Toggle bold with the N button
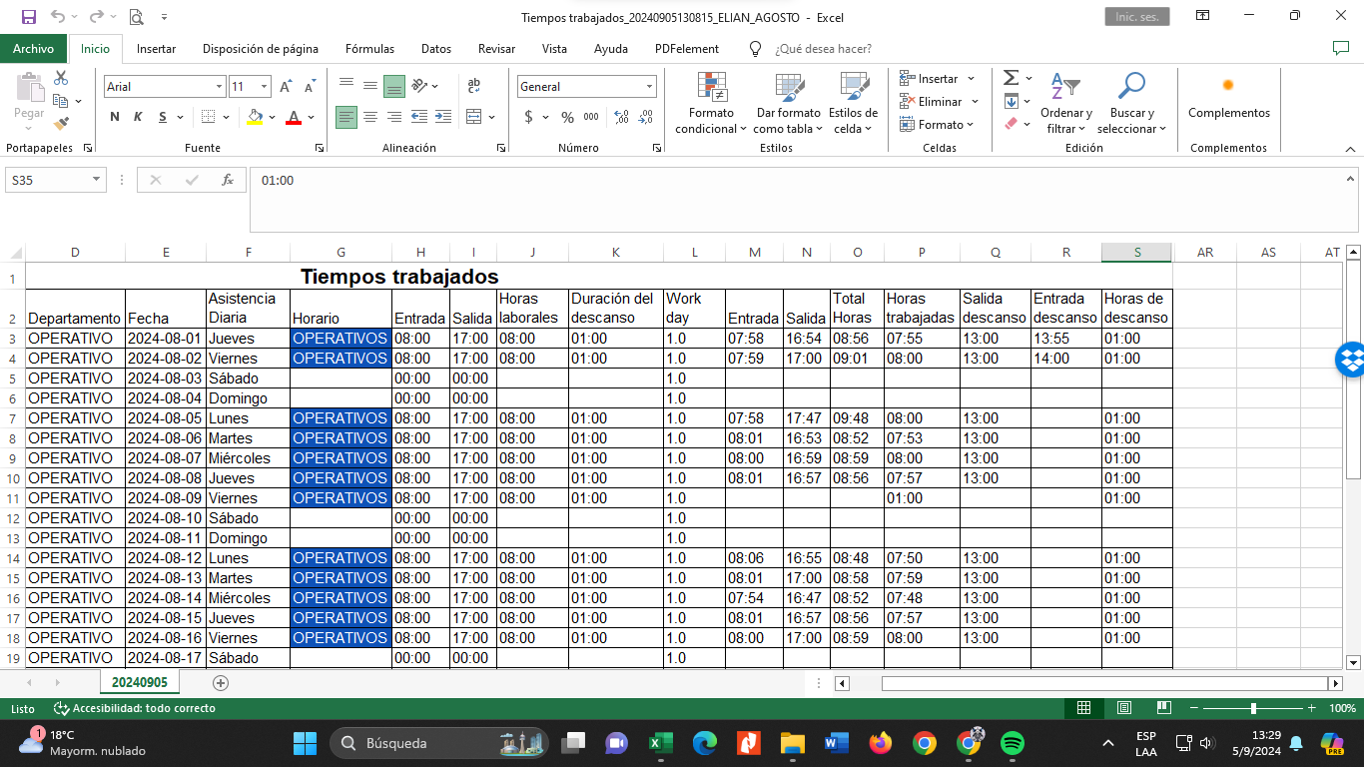1364x767 pixels. click(x=115, y=117)
